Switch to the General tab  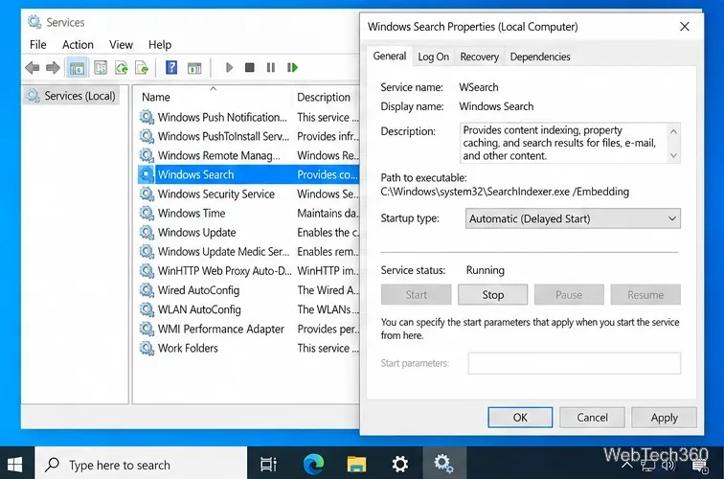tap(390, 56)
